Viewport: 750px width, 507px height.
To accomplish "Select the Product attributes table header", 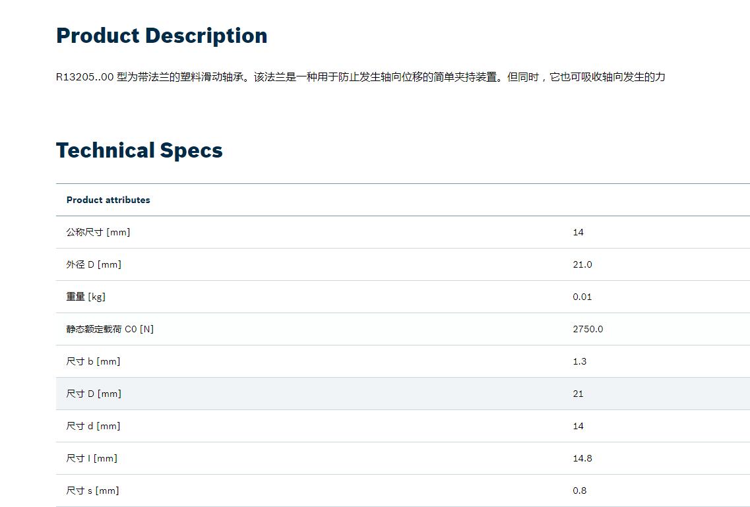I will click(x=108, y=200).
